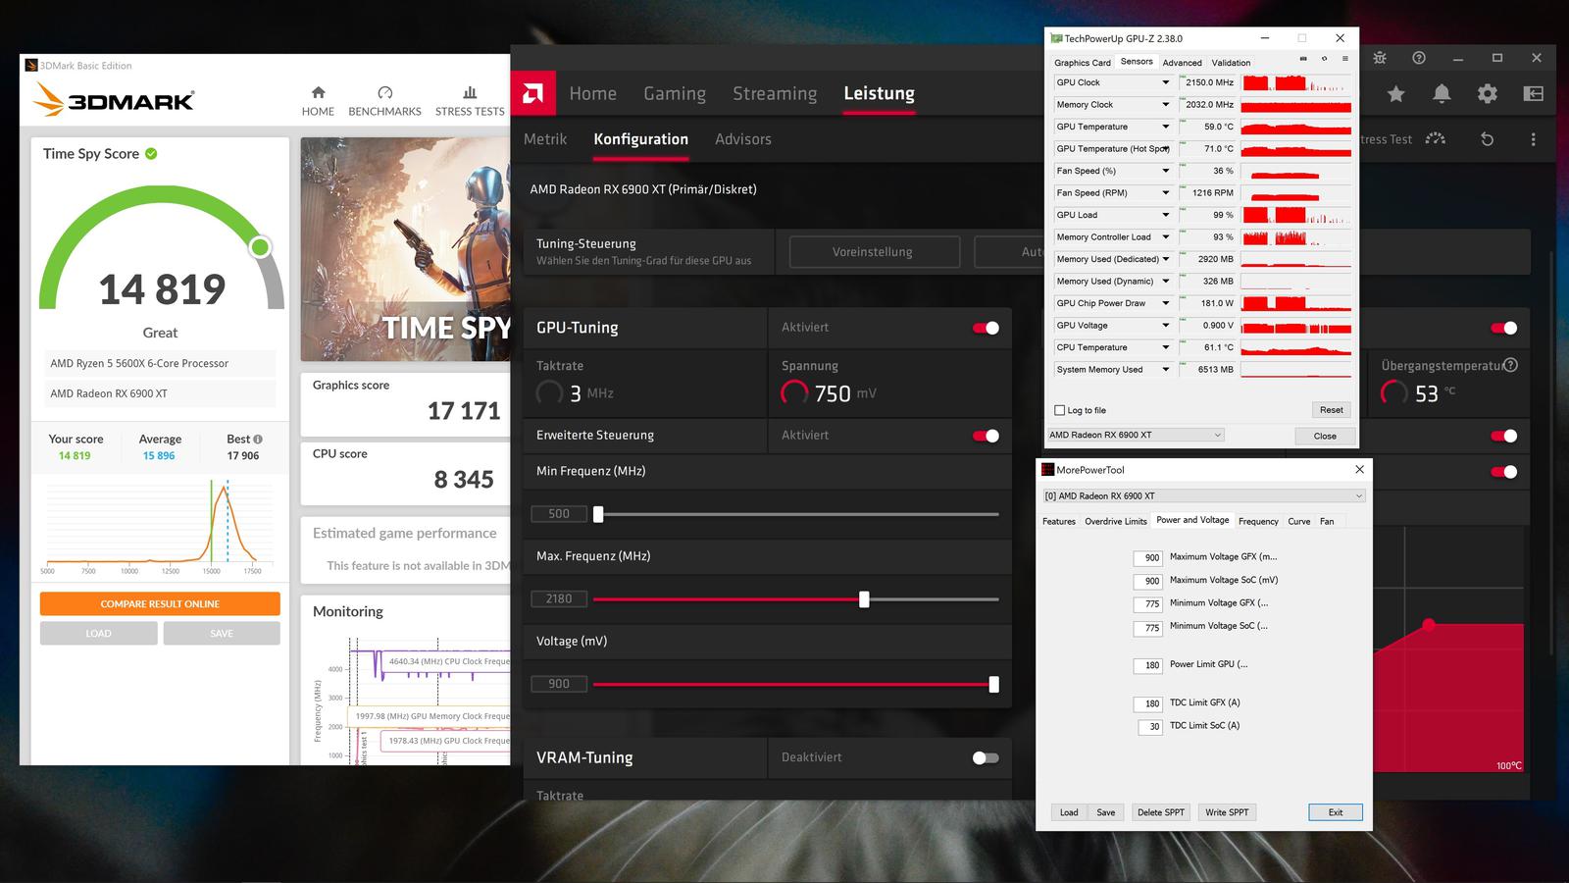This screenshot has height=883, width=1569.
Task: Expand the Memory Clock sensor dropdown
Action: 1166,105
